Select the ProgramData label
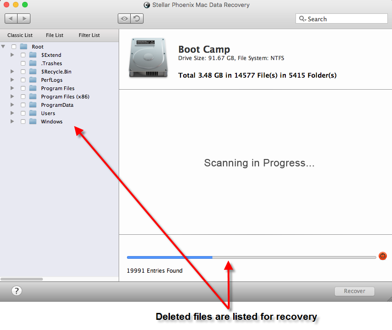The width and height of the screenshot is (392, 330). coord(57,105)
